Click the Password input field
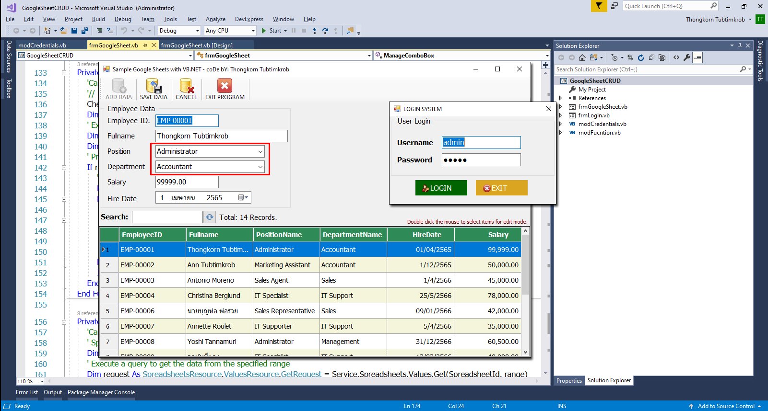768x411 pixels. pyautogui.click(x=481, y=160)
